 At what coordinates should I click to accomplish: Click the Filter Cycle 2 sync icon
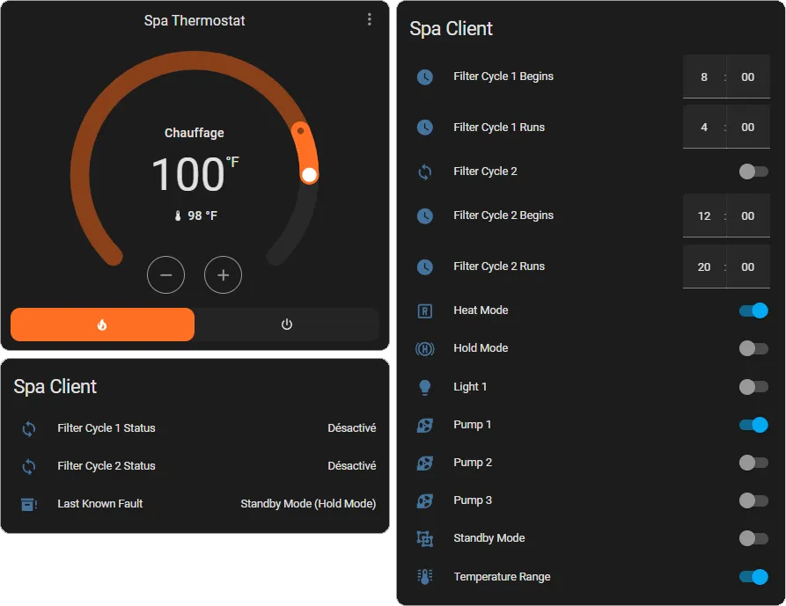point(424,172)
